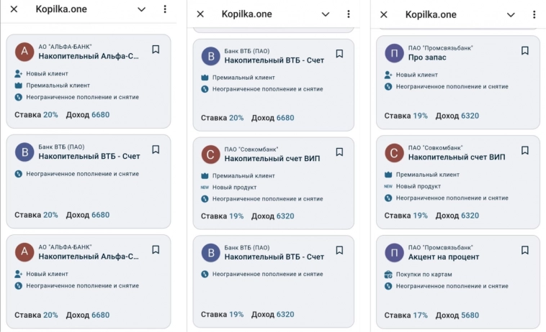This screenshot has width=546, height=332.
Task: Click the NEW badge on middle screen's Совкомбанк card
Action: click(x=205, y=187)
